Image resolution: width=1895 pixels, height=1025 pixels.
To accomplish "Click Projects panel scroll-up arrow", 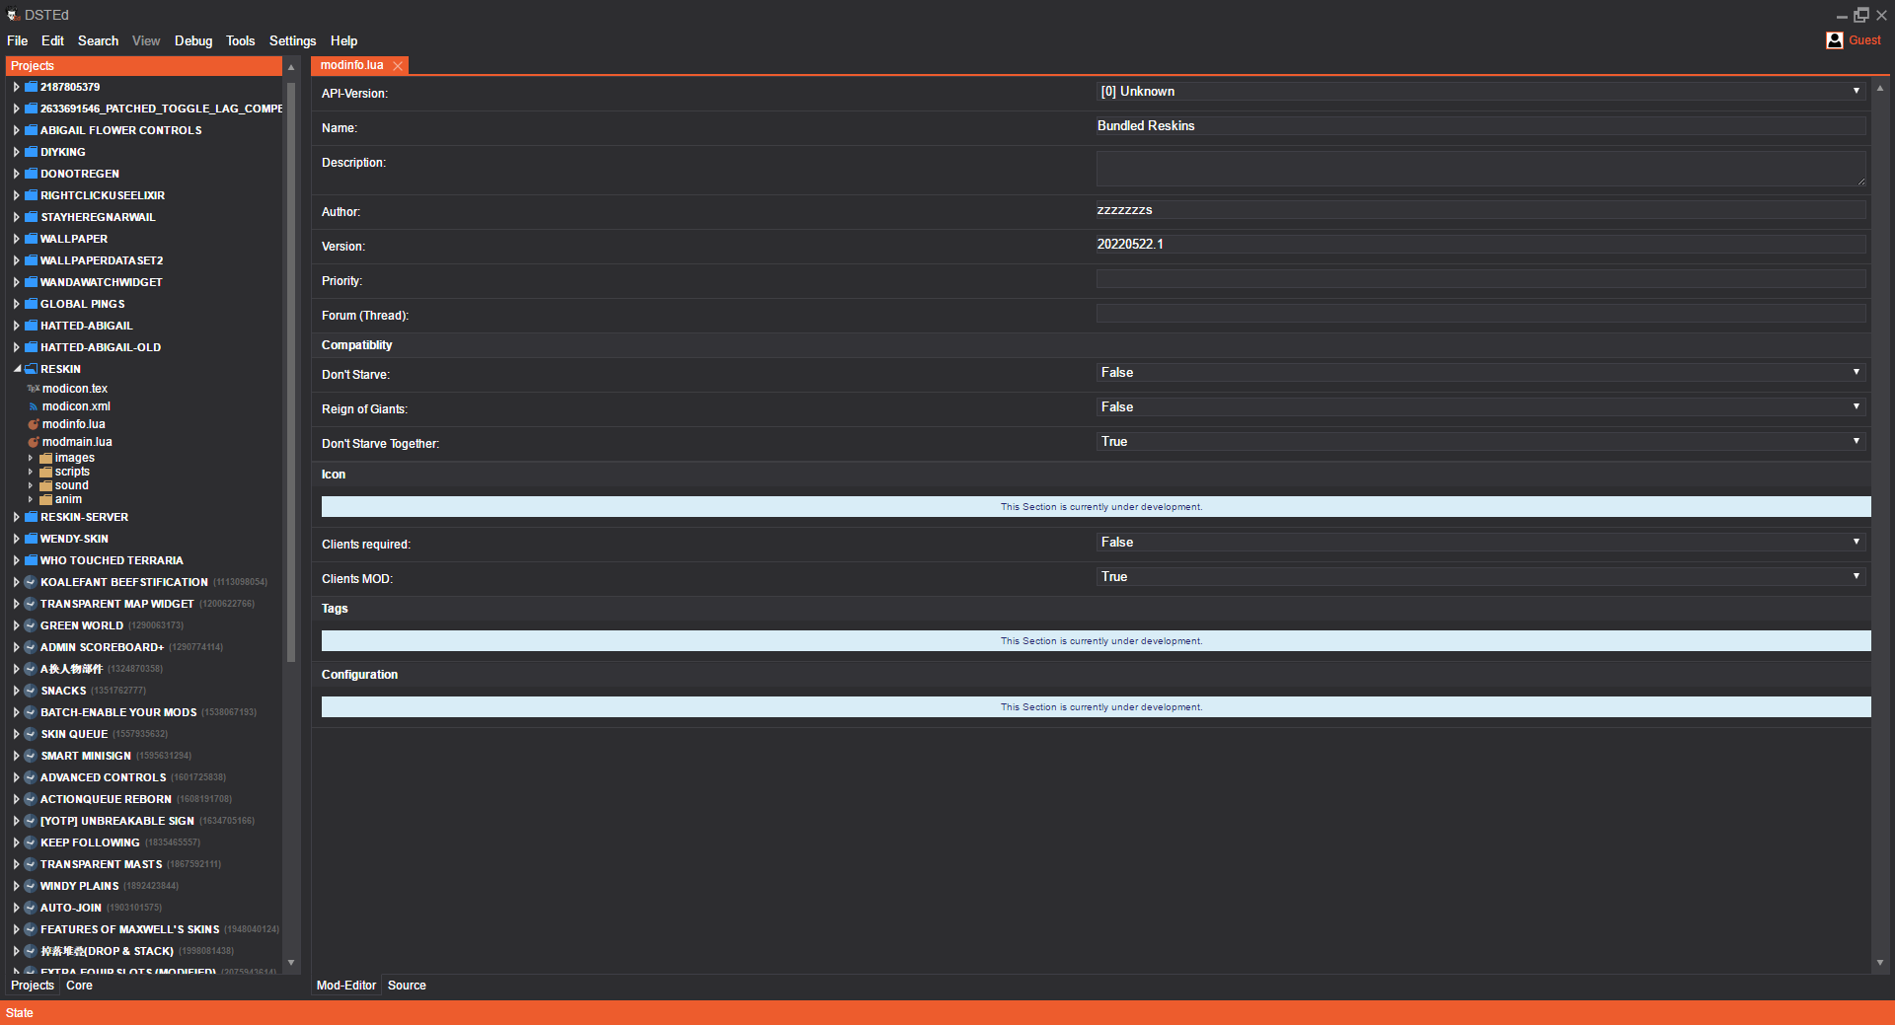I will pyautogui.click(x=291, y=67).
